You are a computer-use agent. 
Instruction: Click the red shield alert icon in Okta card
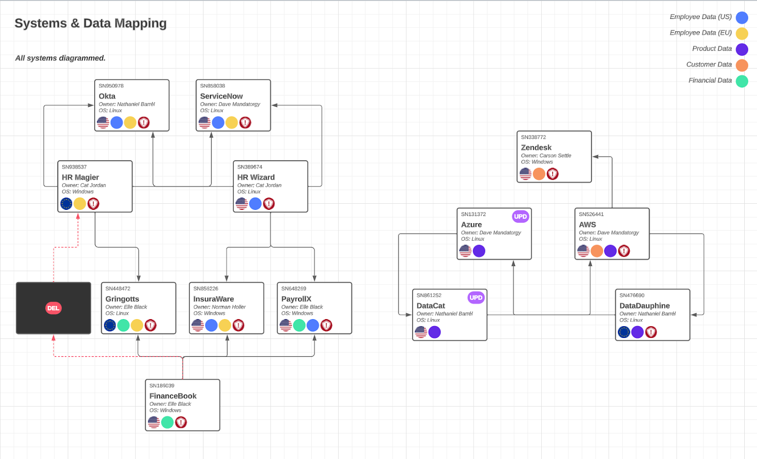[x=144, y=122]
